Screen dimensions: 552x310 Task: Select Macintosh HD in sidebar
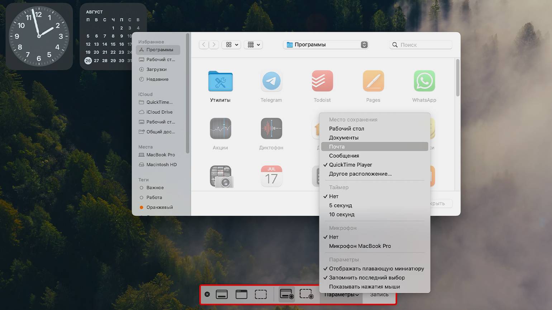(x=158, y=165)
